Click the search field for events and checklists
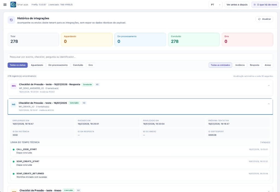This screenshot has width=280, height=192. click(x=140, y=57)
